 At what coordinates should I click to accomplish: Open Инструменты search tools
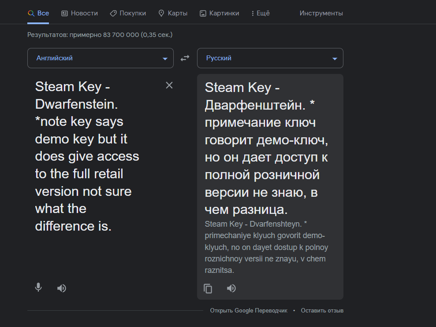coord(321,13)
